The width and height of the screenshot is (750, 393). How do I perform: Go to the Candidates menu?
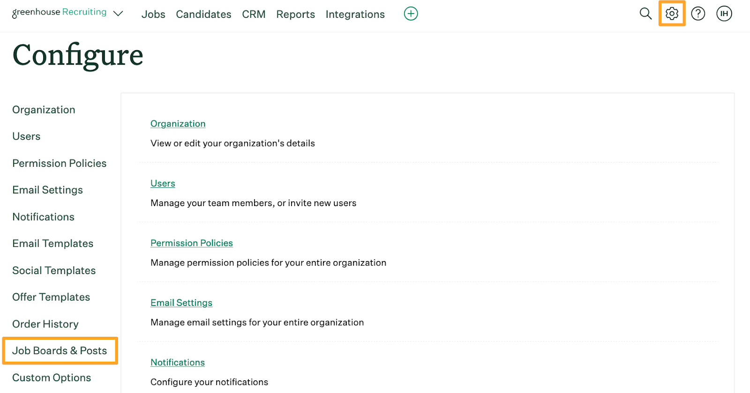203,15
